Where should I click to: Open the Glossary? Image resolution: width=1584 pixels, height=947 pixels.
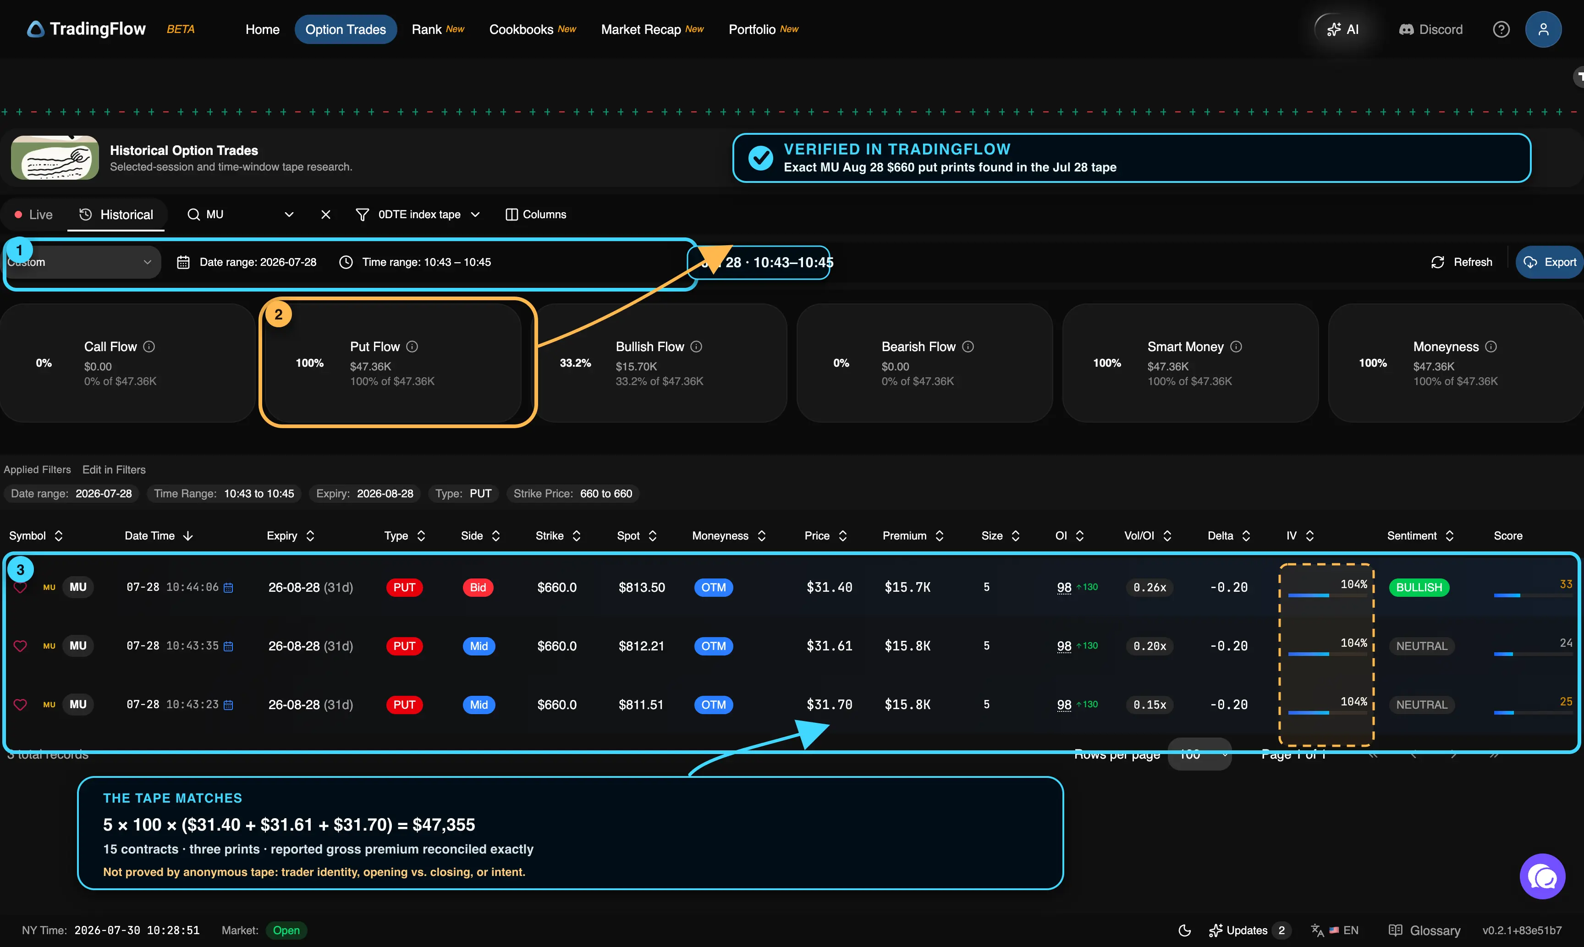[x=1424, y=930]
